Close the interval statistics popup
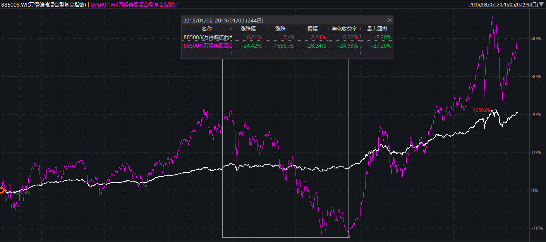The width and height of the screenshot is (546, 242). (x=390, y=20)
